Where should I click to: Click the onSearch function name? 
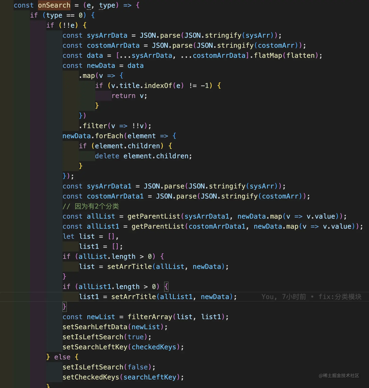(x=54, y=5)
